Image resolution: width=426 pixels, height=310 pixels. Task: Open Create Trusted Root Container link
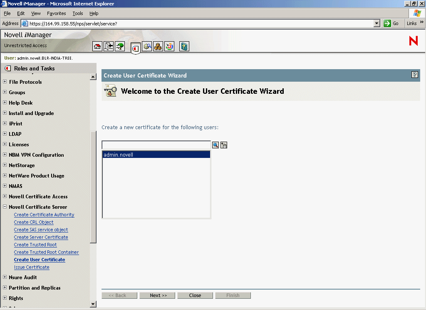tap(47, 252)
